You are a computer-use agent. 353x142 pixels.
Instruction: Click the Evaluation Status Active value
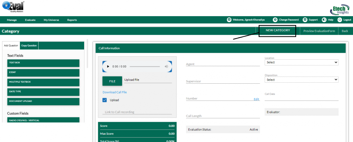click(x=254, y=129)
